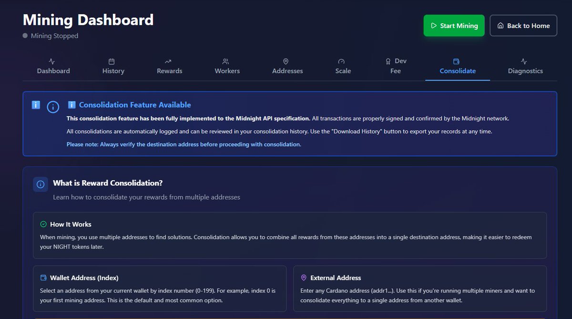Go back using Back to Home
572x319 pixels.
[x=523, y=26]
